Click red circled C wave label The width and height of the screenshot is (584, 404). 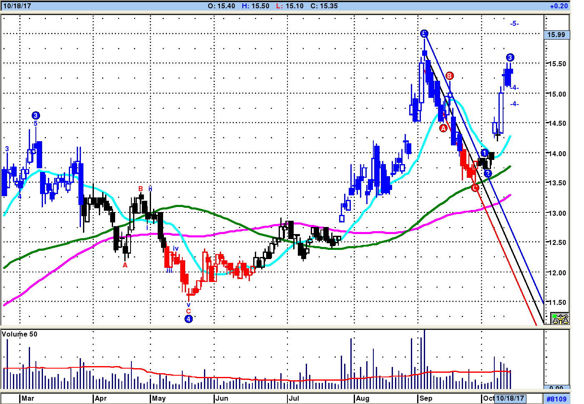475,188
